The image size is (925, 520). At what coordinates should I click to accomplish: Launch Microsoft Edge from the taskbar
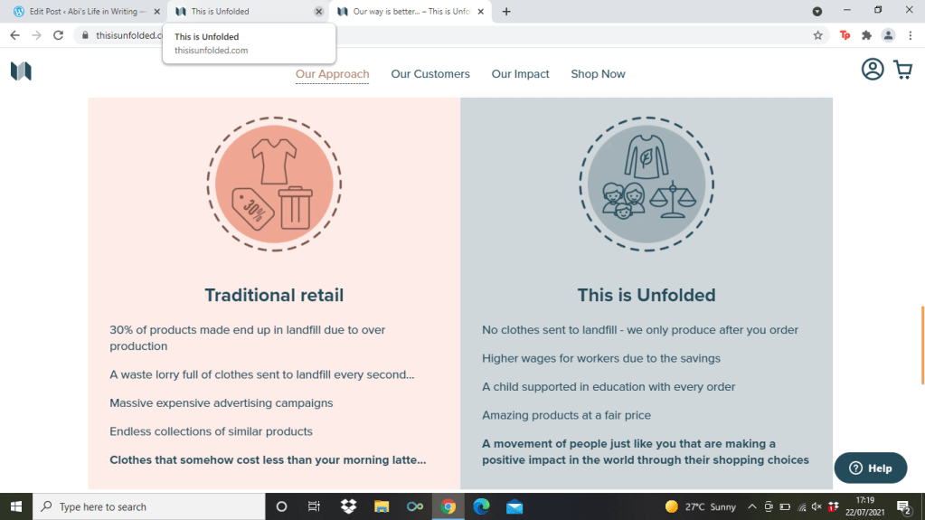coord(481,506)
